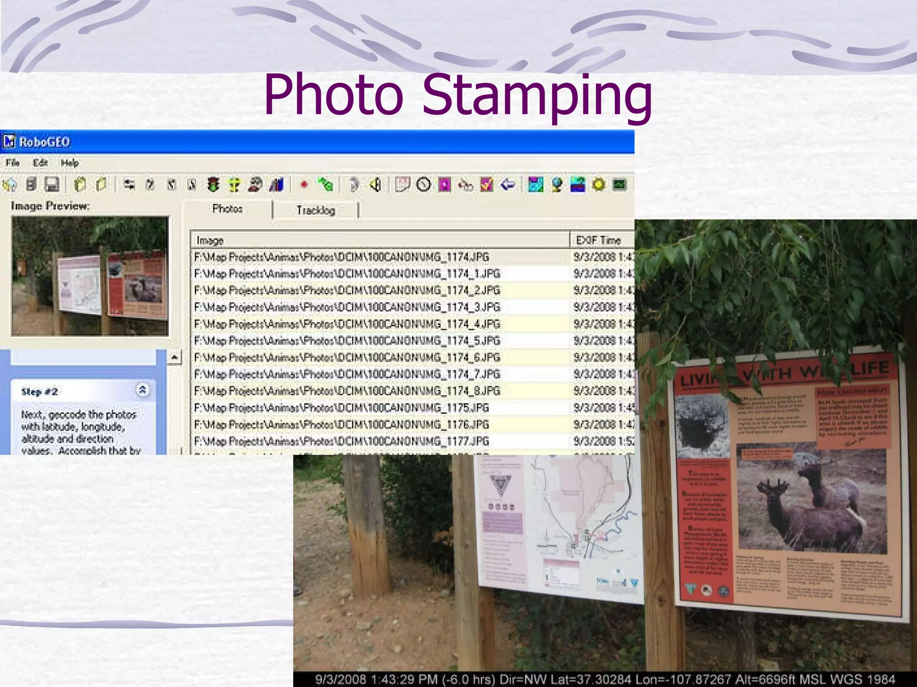Click the yellow speaker sound icon
The height and width of the screenshot is (687, 917).
coord(376,184)
